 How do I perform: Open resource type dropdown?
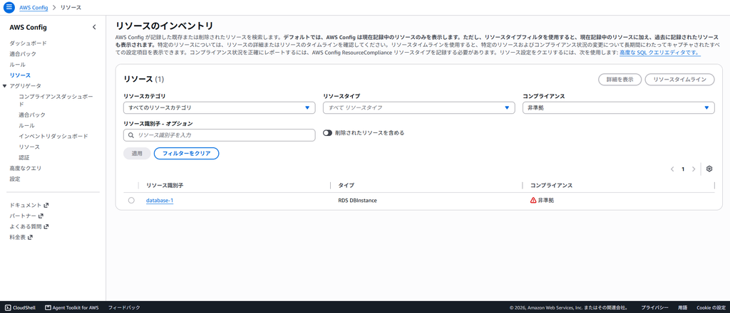point(419,107)
